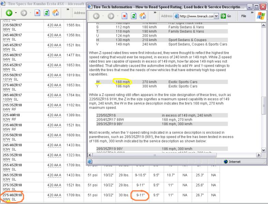The image size is (268, 204).
Task: Click Back arrow in Tire Tech Information window
Action: pyautogui.click(x=96, y=16)
